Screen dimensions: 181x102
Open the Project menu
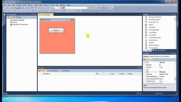pos(19,5)
